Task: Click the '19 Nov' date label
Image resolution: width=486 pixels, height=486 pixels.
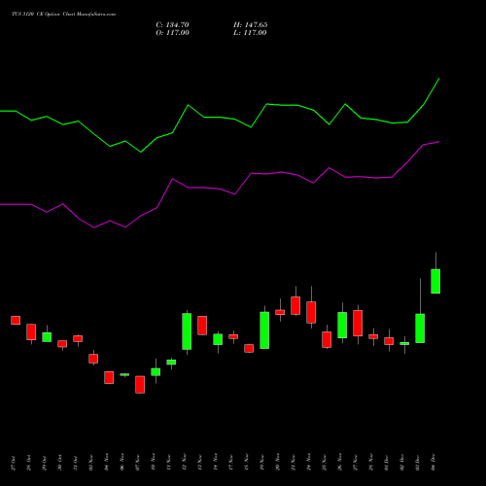Action: [x=262, y=463]
